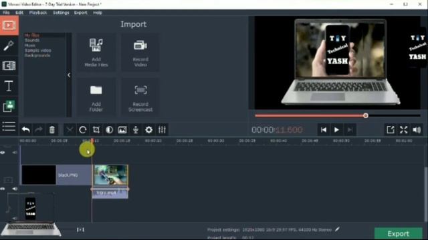The image size is (428, 240).
Task: Play the preview video
Action: click(336, 130)
